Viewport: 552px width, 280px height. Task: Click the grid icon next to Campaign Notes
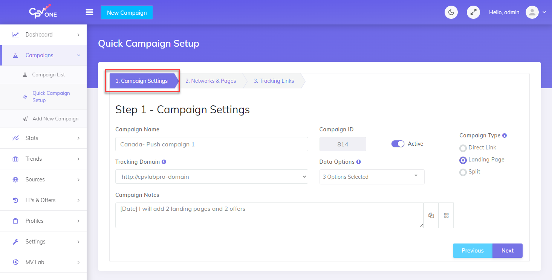click(x=446, y=215)
